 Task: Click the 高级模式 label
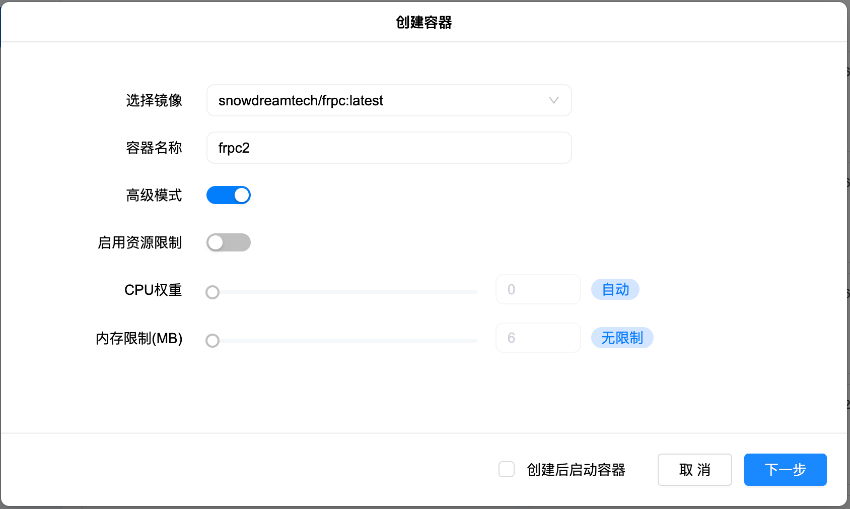pyautogui.click(x=154, y=195)
